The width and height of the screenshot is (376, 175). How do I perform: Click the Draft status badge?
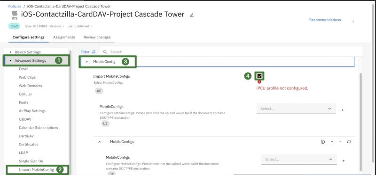pos(14,26)
